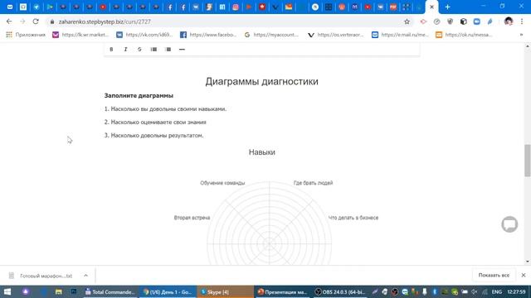531x298 pixels.
Task: Expand the hidden bookmarks overflow chevron
Action: (521, 35)
